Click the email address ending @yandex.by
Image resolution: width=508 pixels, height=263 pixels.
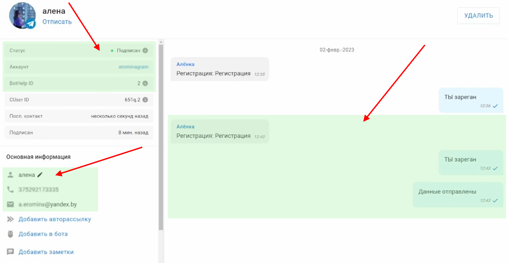(48, 204)
